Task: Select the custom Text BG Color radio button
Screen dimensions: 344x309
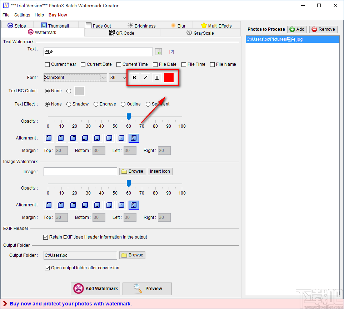Action: tap(69, 91)
